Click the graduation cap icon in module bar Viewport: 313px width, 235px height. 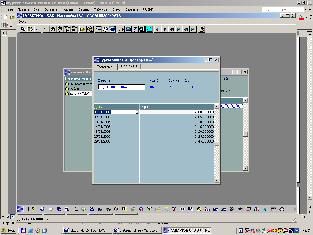click(x=240, y=209)
